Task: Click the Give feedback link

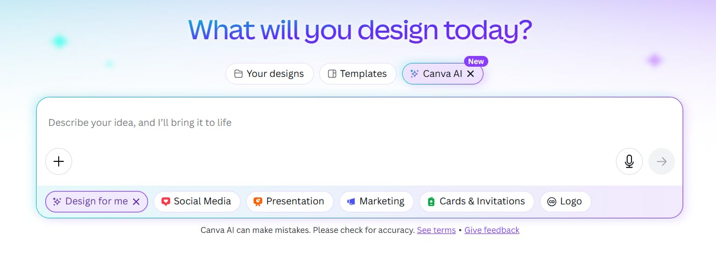Action: point(492,230)
